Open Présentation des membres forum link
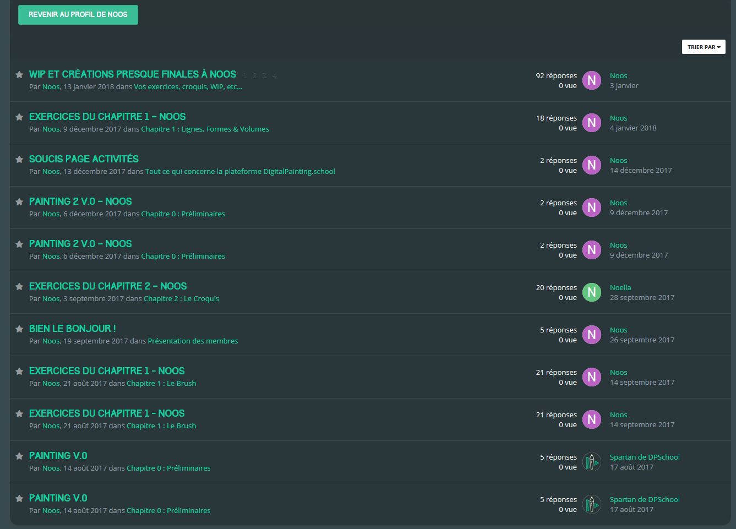The width and height of the screenshot is (736, 529). (193, 341)
